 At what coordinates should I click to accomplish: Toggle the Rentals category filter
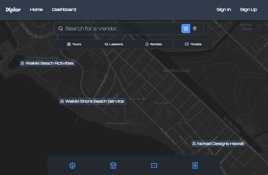[153, 44]
